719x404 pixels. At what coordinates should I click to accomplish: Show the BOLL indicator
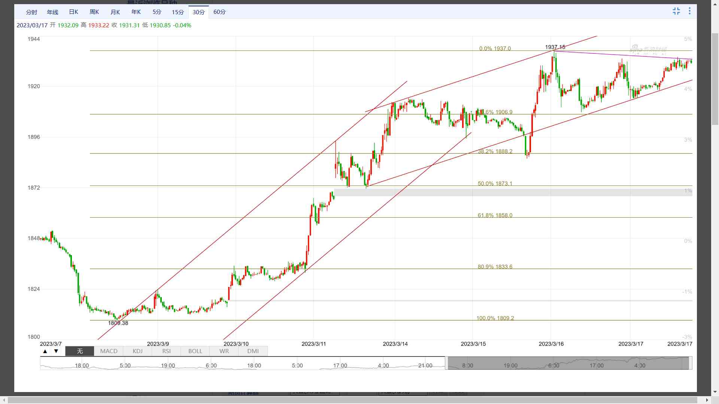point(195,351)
